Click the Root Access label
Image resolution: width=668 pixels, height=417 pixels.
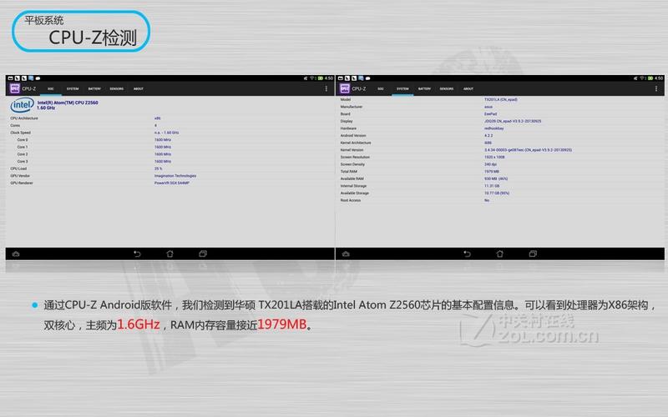tap(350, 200)
